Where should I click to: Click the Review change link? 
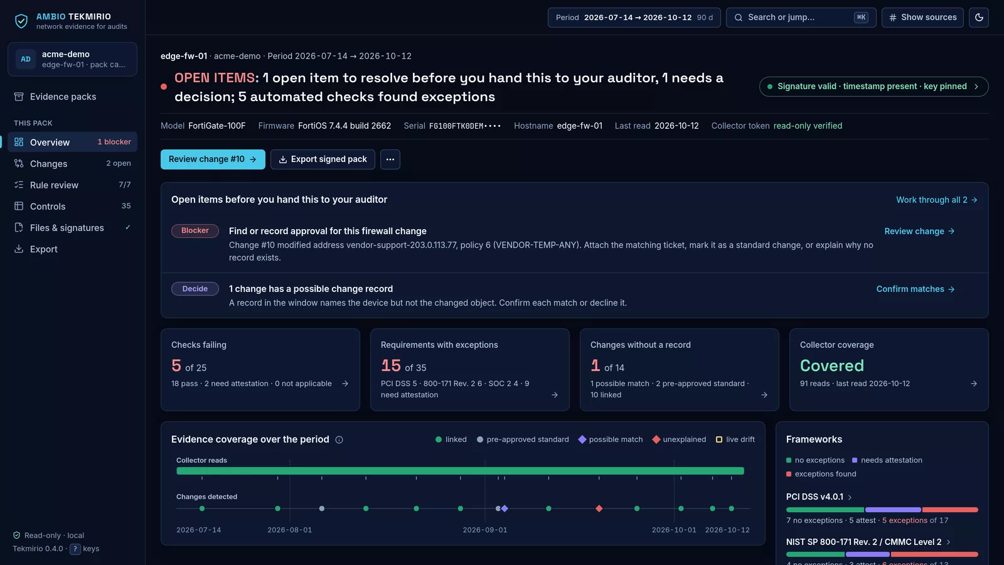tap(919, 231)
